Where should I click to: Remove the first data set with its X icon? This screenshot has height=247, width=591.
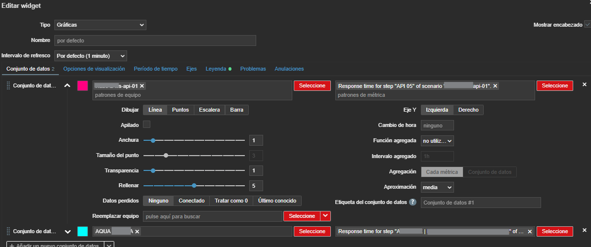tap(584, 85)
